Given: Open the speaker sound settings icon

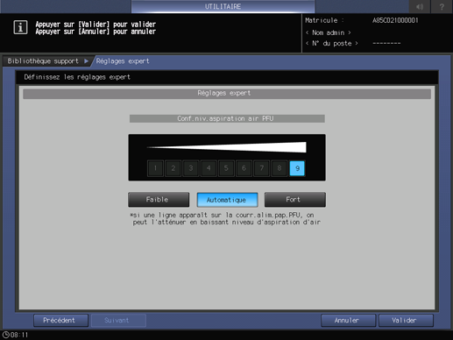Looking at the screenshot, I should (x=420, y=6).
